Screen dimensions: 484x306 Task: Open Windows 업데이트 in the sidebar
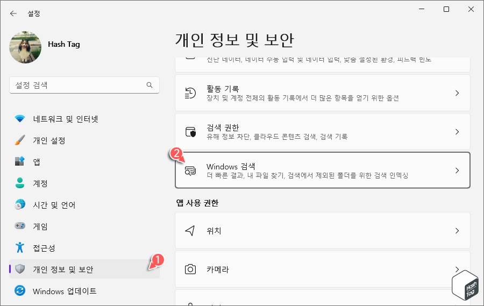[x=84, y=291]
